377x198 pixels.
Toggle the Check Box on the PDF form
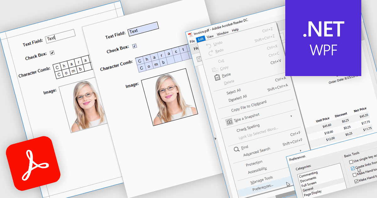click(x=134, y=46)
